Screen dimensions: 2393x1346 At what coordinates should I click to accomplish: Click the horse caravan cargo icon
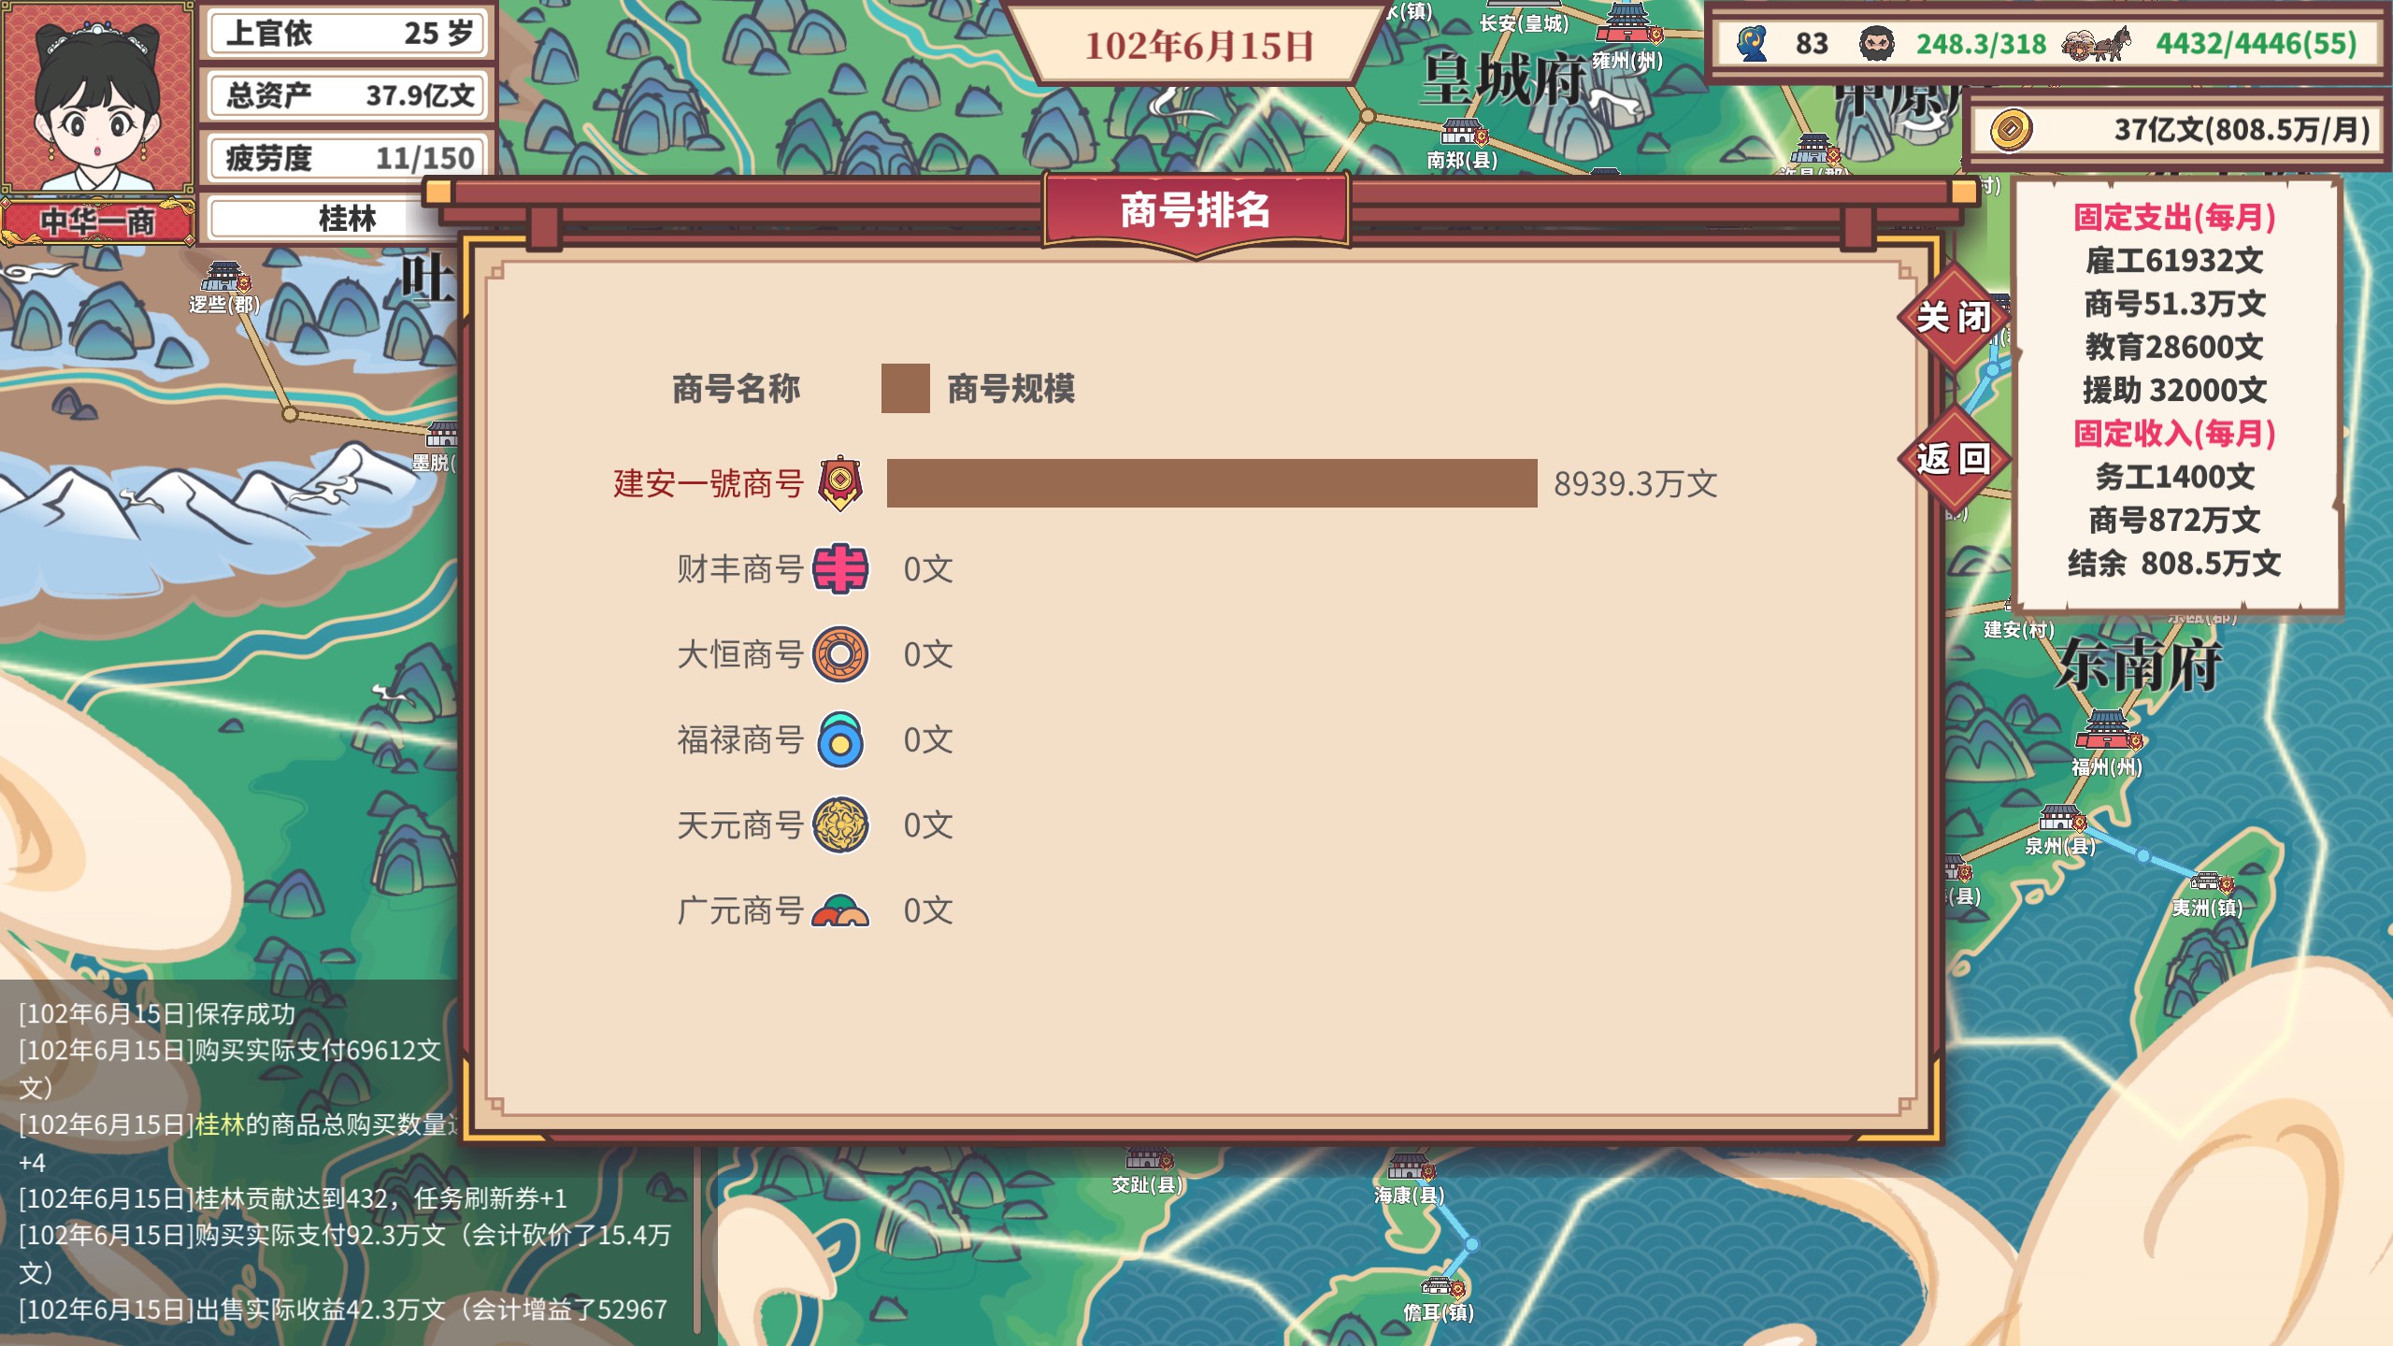pyautogui.click(x=2096, y=43)
